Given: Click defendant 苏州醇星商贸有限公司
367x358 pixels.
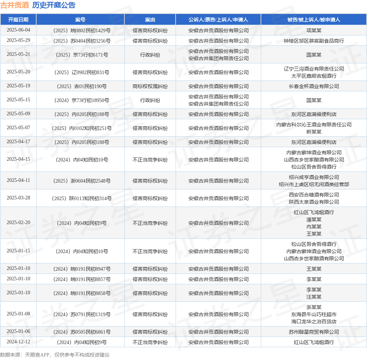Looking at the screenshot, I should [314, 332].
